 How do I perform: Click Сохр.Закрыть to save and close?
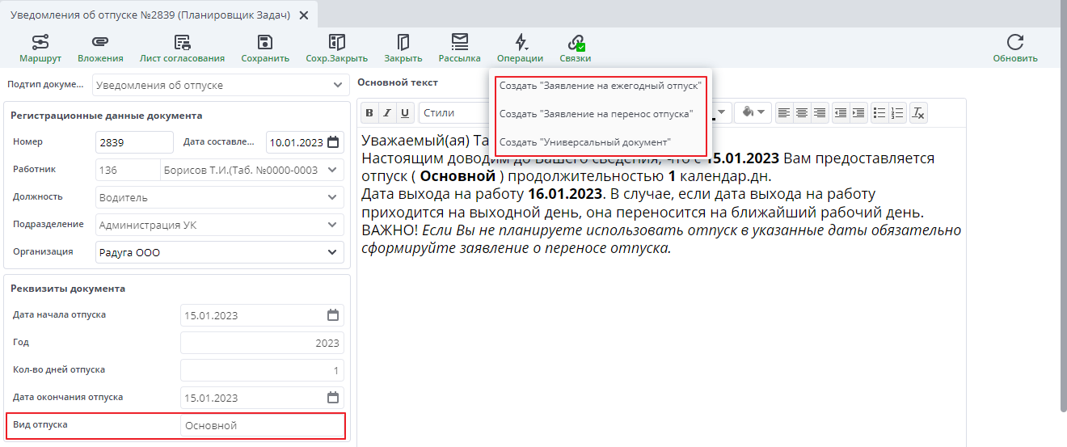pyautogui.click(x=336, y=48)
